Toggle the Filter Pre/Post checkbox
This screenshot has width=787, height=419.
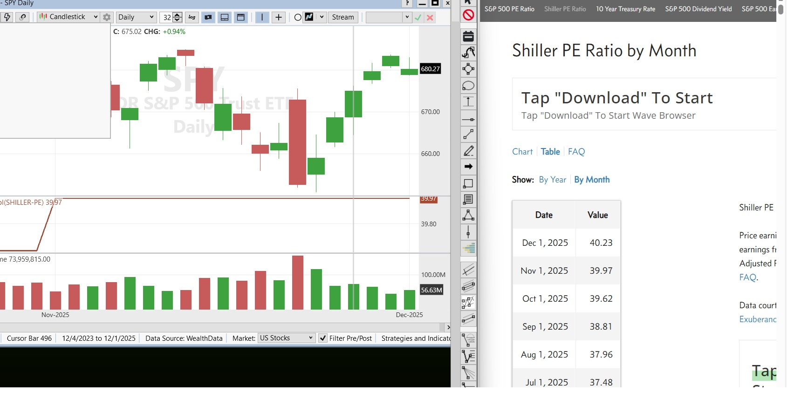coord(323,338)
